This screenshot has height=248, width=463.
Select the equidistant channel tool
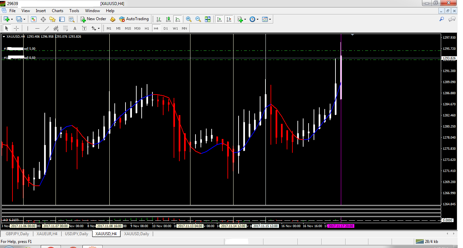56,28
